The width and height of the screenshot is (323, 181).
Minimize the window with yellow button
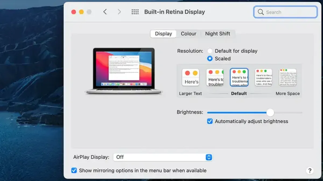click(81, 12)
